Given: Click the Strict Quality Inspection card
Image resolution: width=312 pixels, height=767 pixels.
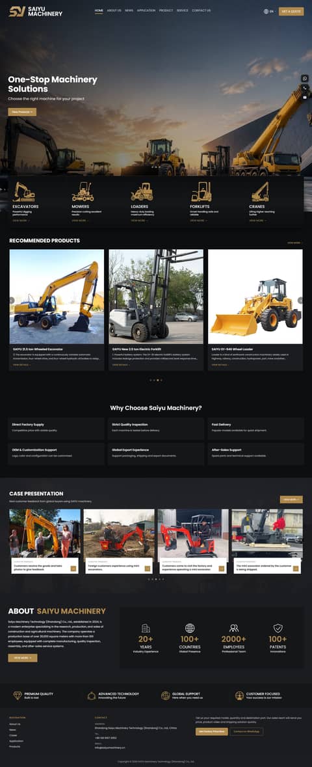Looking at the screenshot, I should tap(156, 428).
